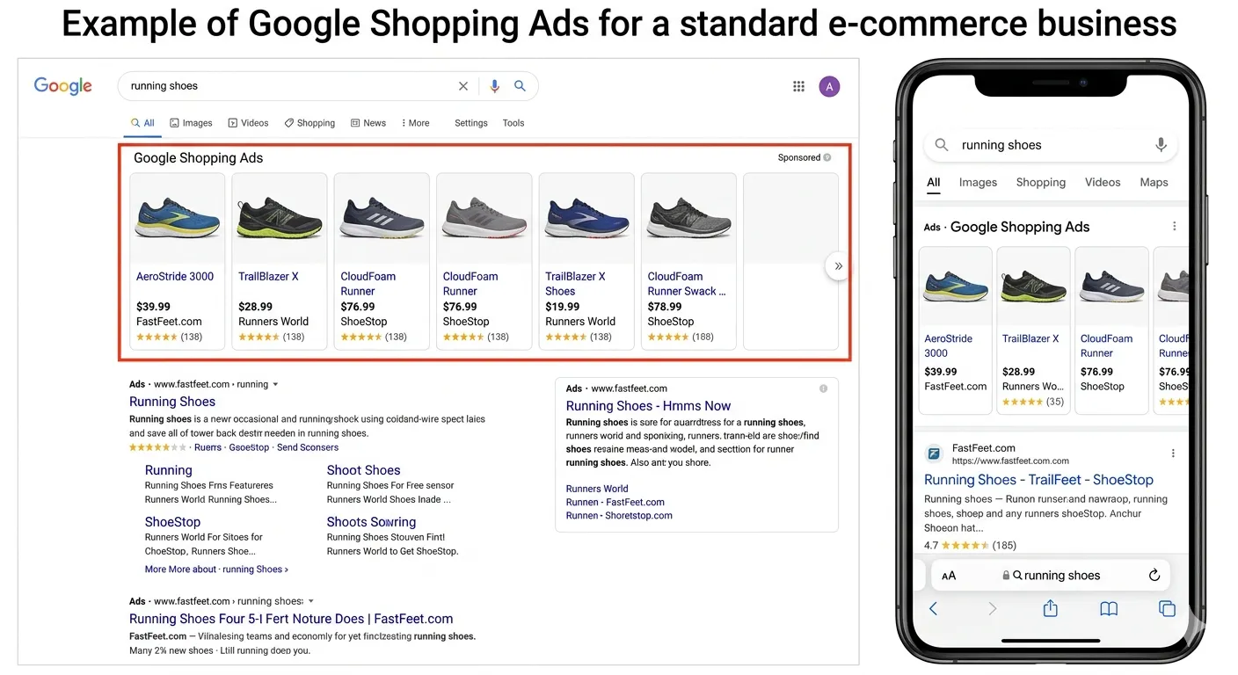Screen dimensions: 1238x675
Task: Click the blue search magnifier icon
Action: (520, 86)
